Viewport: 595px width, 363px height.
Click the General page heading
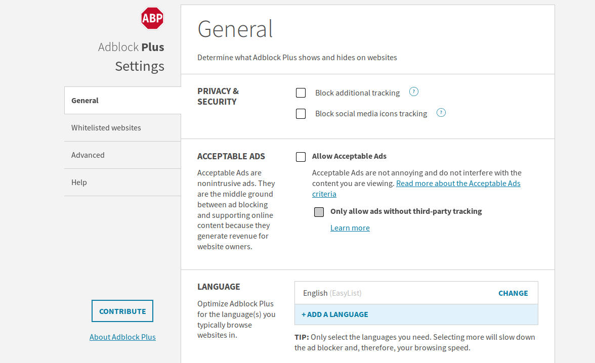[235, 29]
